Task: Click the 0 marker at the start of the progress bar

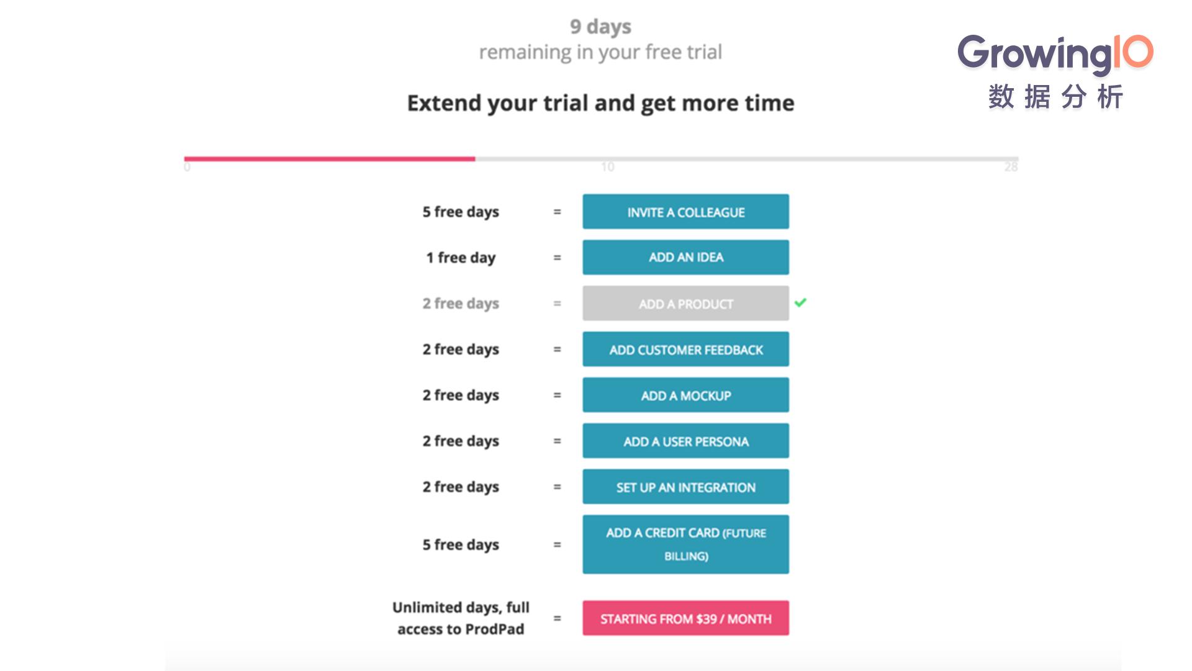Action: pyautogui.click(x=187, y=167)
